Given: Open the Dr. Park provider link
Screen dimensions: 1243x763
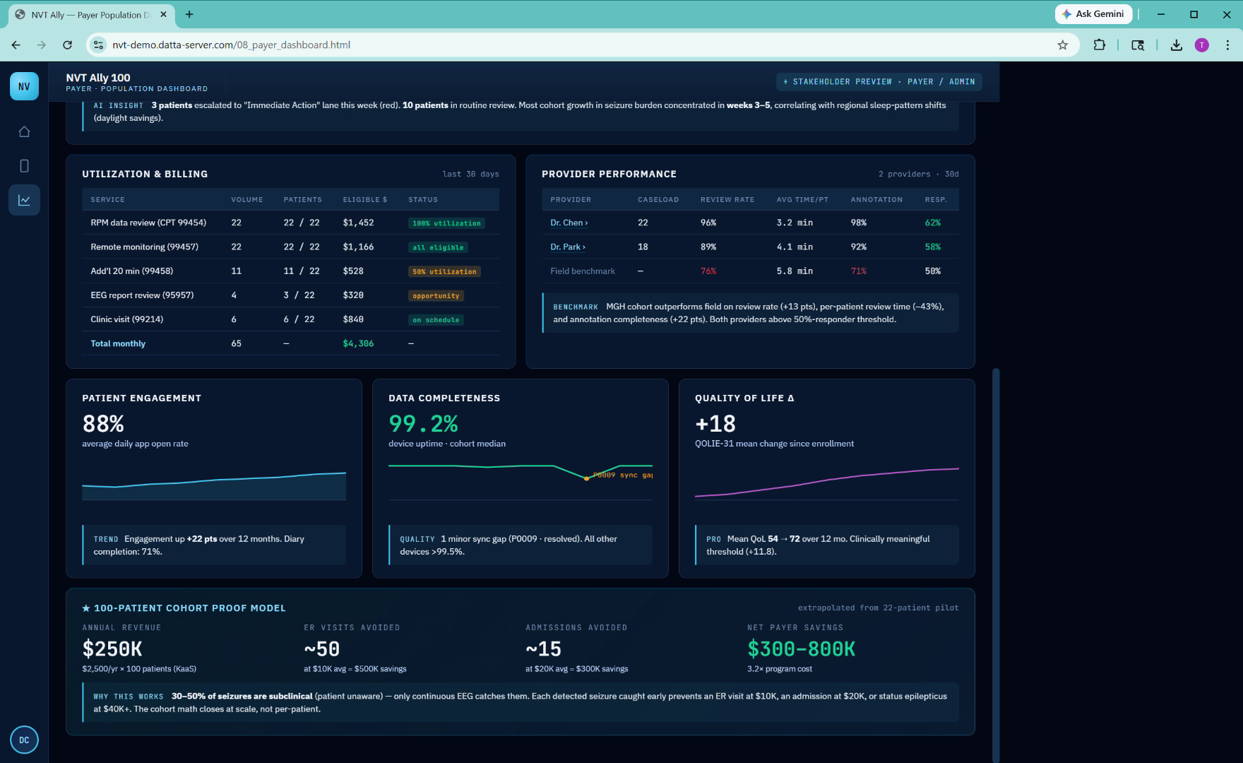Looking at the screenshot, I should coord(567,247).
